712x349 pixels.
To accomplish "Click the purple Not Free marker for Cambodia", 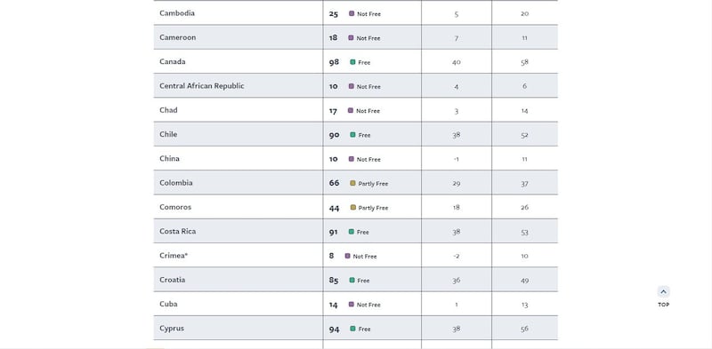I will coord(352,13).
